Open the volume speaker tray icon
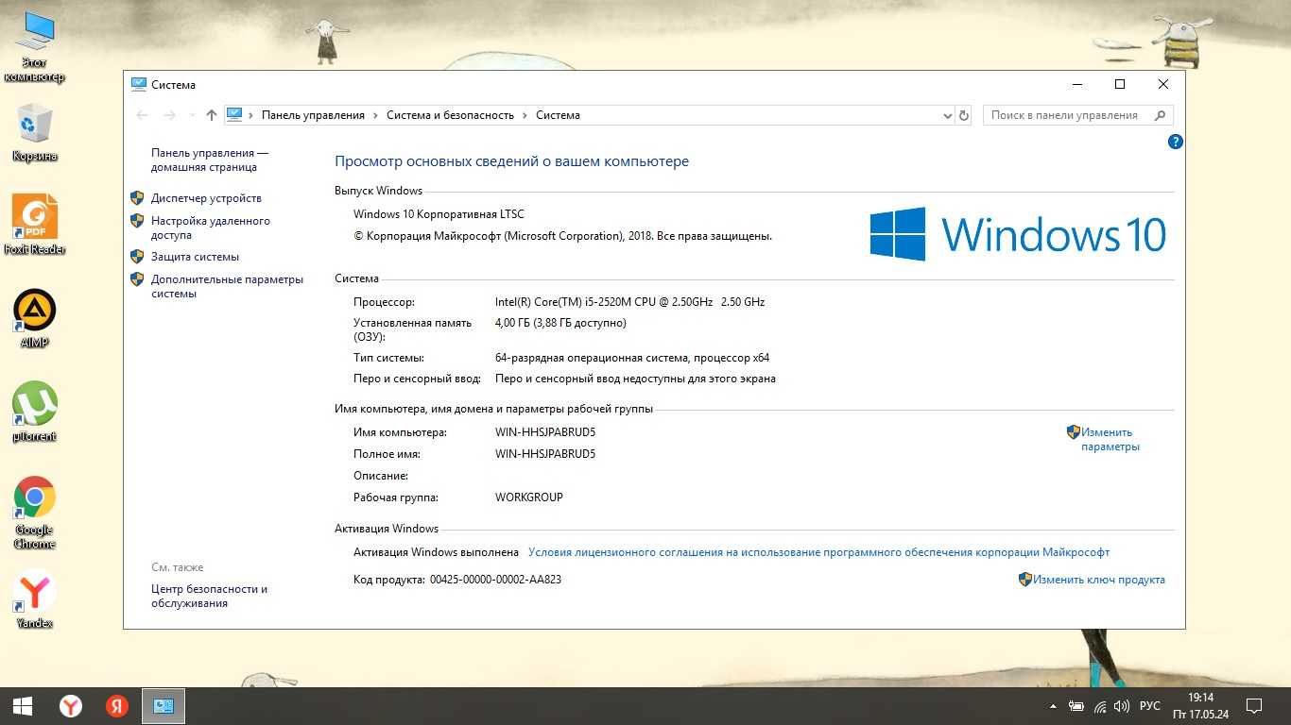This screenshot has height=725, width=1291. 1122,706
